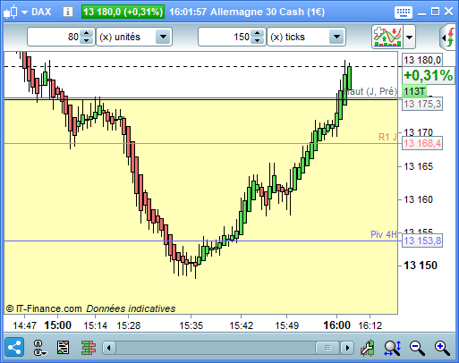Click the 15:49 time axis label
459x363 pixels.
coord(286,325)
